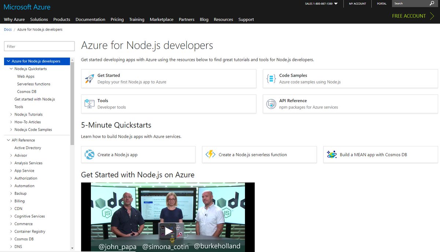This screenshot has width=440, height=252.
Task: Click the MY ACCOUNT link
Action: point(357,4)
